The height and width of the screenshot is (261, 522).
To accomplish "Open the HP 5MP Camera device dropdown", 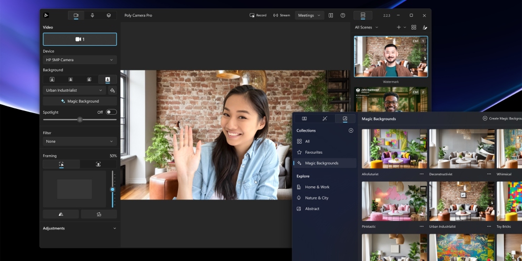I will point(80,60).
